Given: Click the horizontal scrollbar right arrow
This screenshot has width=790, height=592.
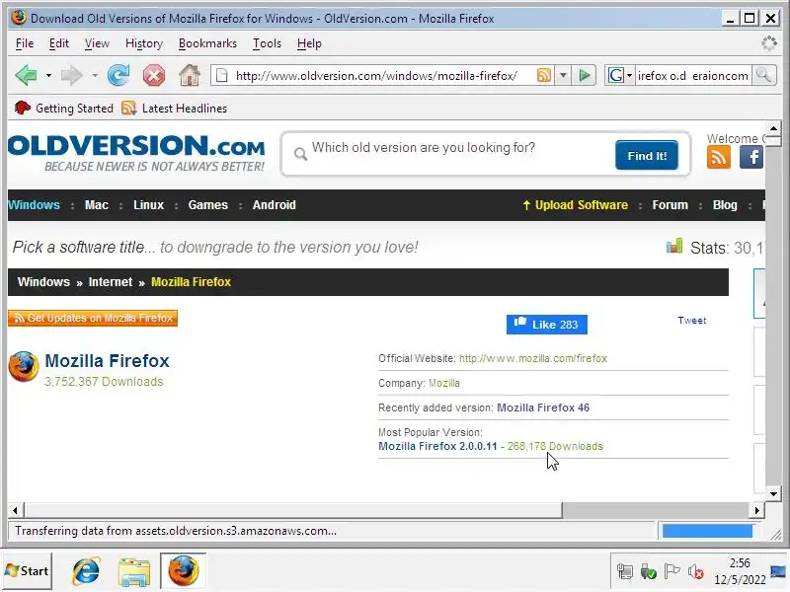Looking at the screenshot, I should 756,510.
